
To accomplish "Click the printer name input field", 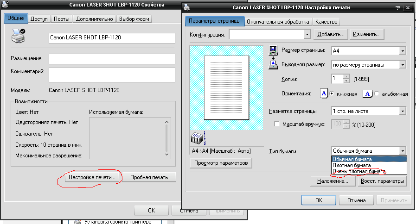I will tap(112, 38).
